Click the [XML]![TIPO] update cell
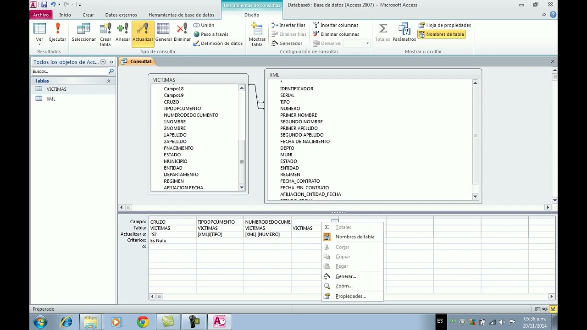The image size is (587, 330). pos(220,234)
